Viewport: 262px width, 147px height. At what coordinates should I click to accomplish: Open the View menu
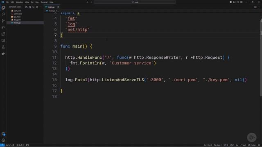27,2
